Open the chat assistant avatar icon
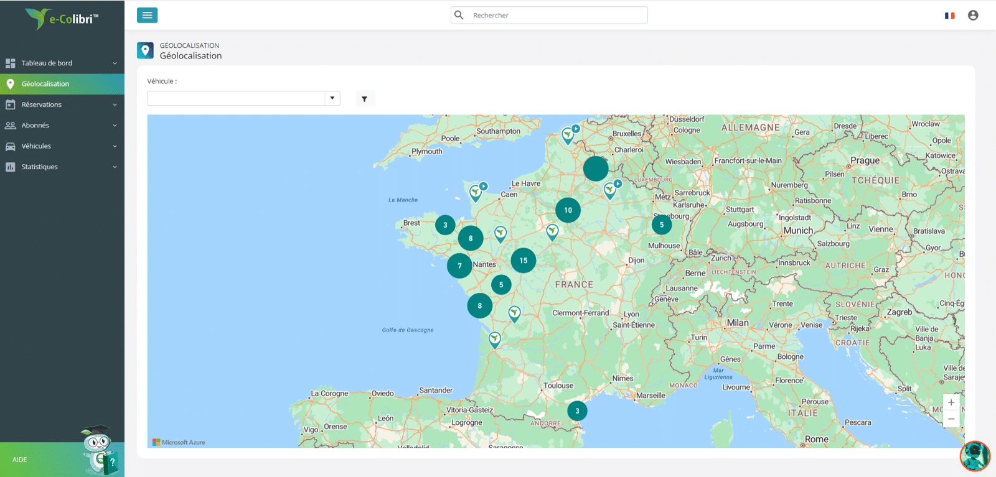 tap(975, 456)
